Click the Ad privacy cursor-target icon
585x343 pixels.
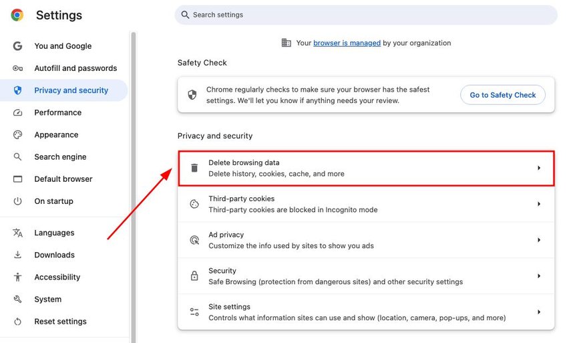pyautogui.click(x=194, y=240)
